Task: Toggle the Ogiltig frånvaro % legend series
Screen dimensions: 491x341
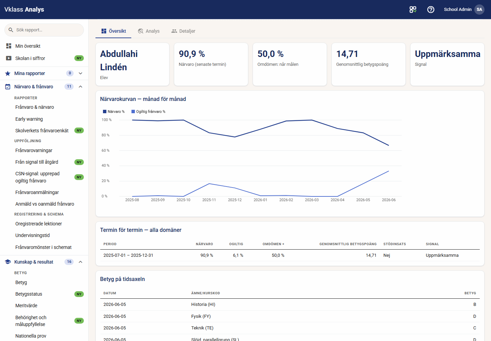Action: [148, 112]
